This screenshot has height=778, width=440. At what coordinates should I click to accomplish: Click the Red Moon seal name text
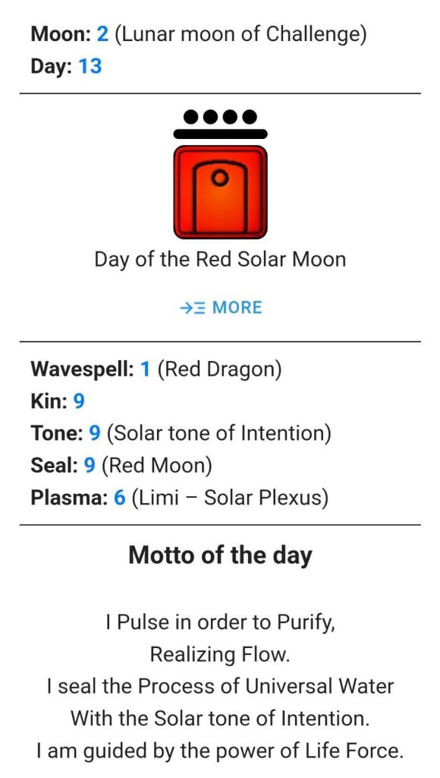point(156,466)
